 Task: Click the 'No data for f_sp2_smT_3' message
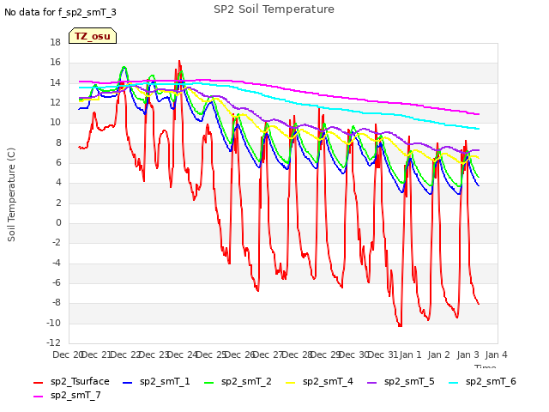[60, 12]
